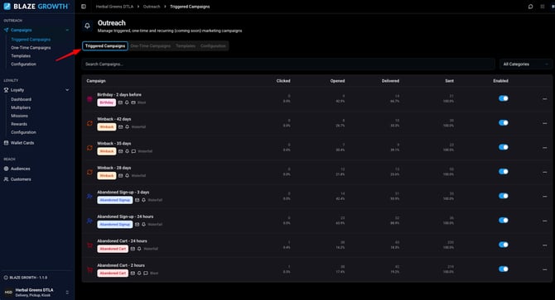The image size is (555, 300).
Task: Toggle Abandoned Sign-up - 24 hours enabled switch
Action: tap(504, 220)
